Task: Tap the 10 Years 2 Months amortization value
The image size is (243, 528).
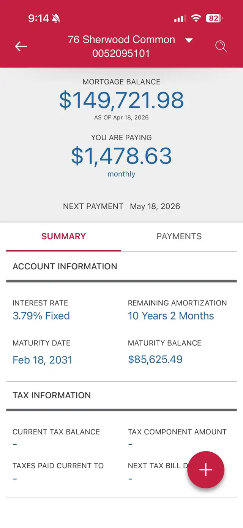Action: point(171,316)
